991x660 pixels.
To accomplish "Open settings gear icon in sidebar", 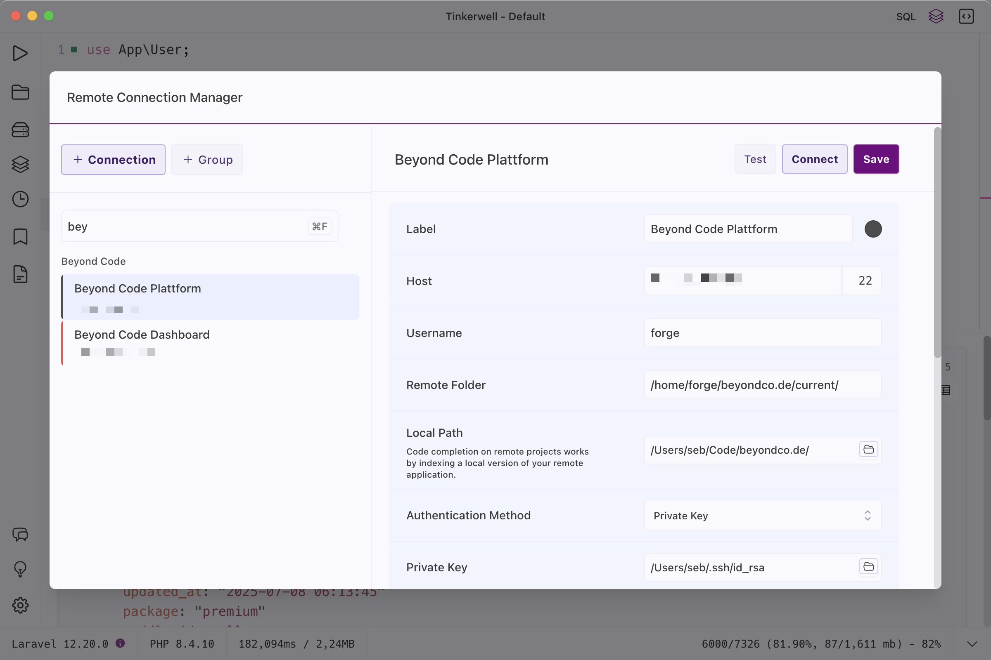I will click(x=20, y=605).
